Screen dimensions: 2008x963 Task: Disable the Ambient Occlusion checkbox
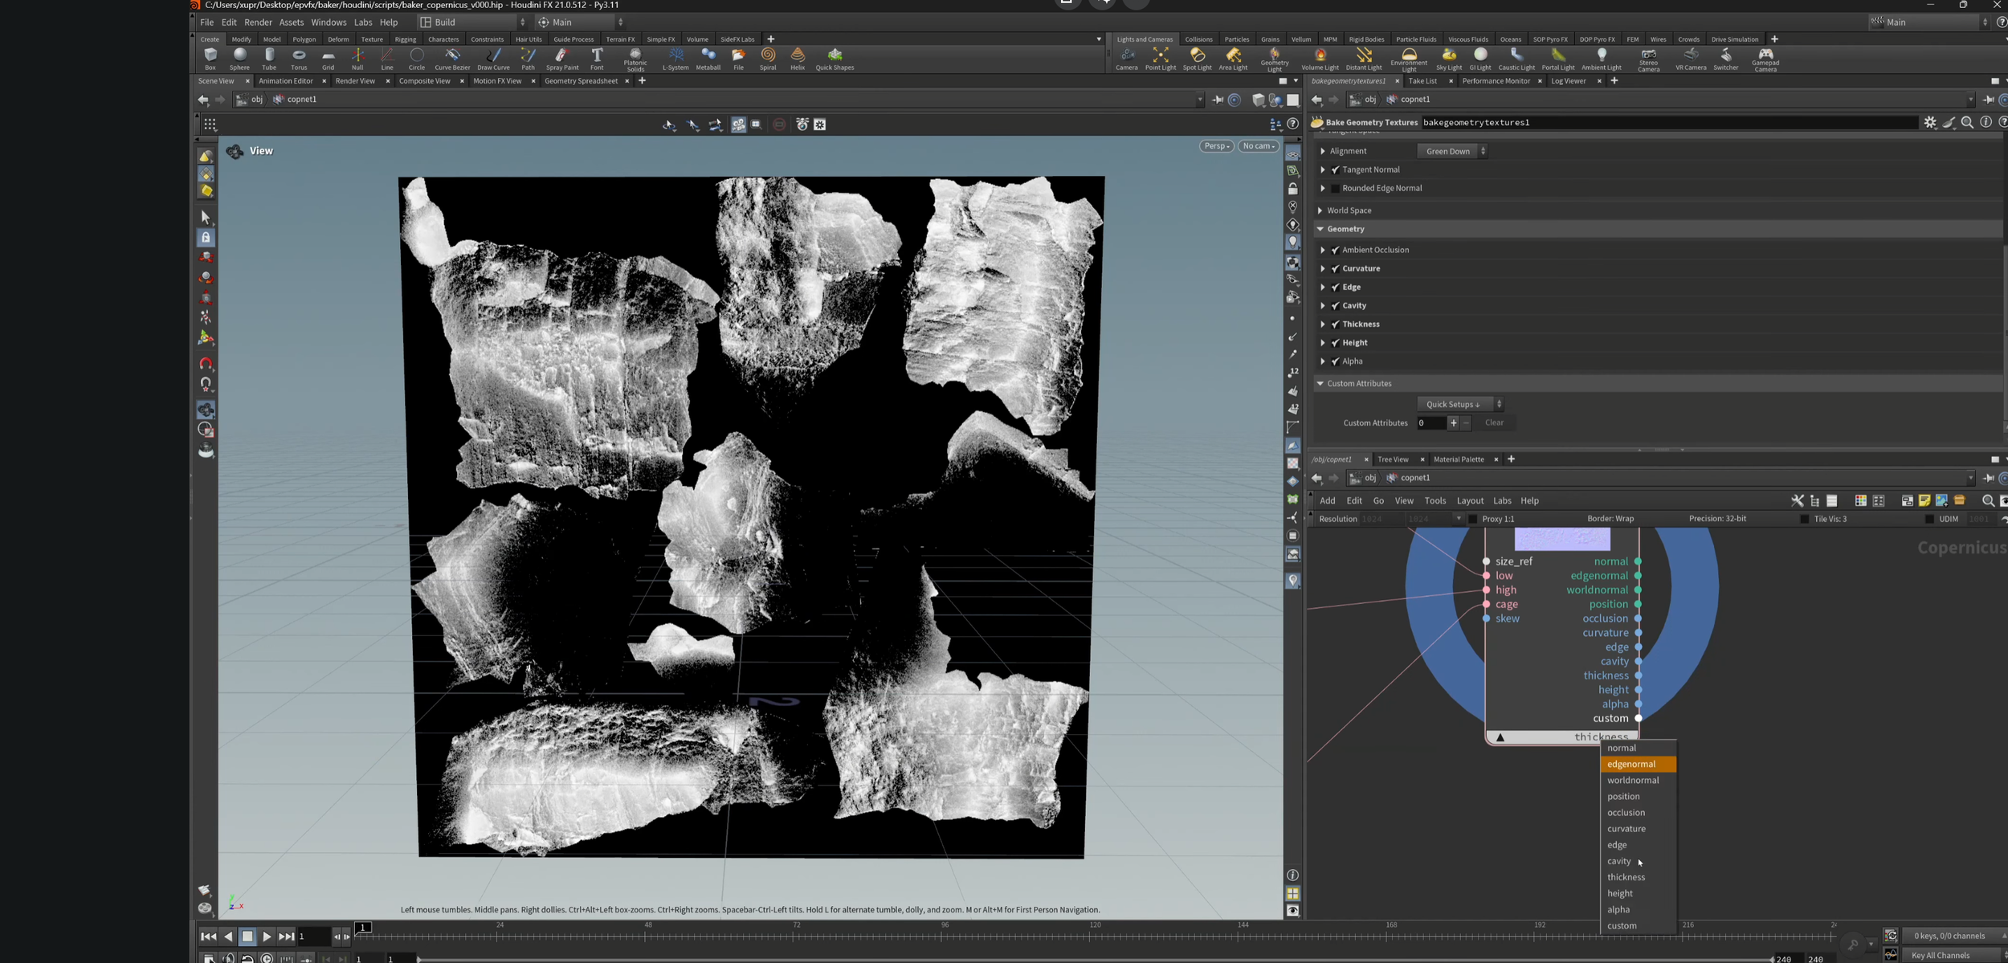tap(1335, 250)
